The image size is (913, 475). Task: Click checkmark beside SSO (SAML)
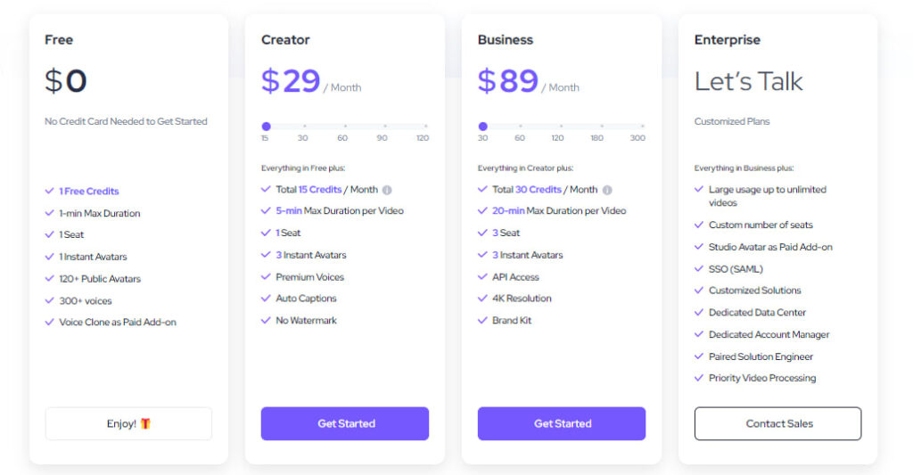699,269
